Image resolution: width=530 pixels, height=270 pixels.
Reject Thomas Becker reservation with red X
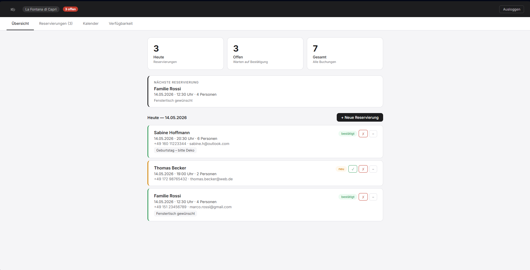click(x=363, y=169)
